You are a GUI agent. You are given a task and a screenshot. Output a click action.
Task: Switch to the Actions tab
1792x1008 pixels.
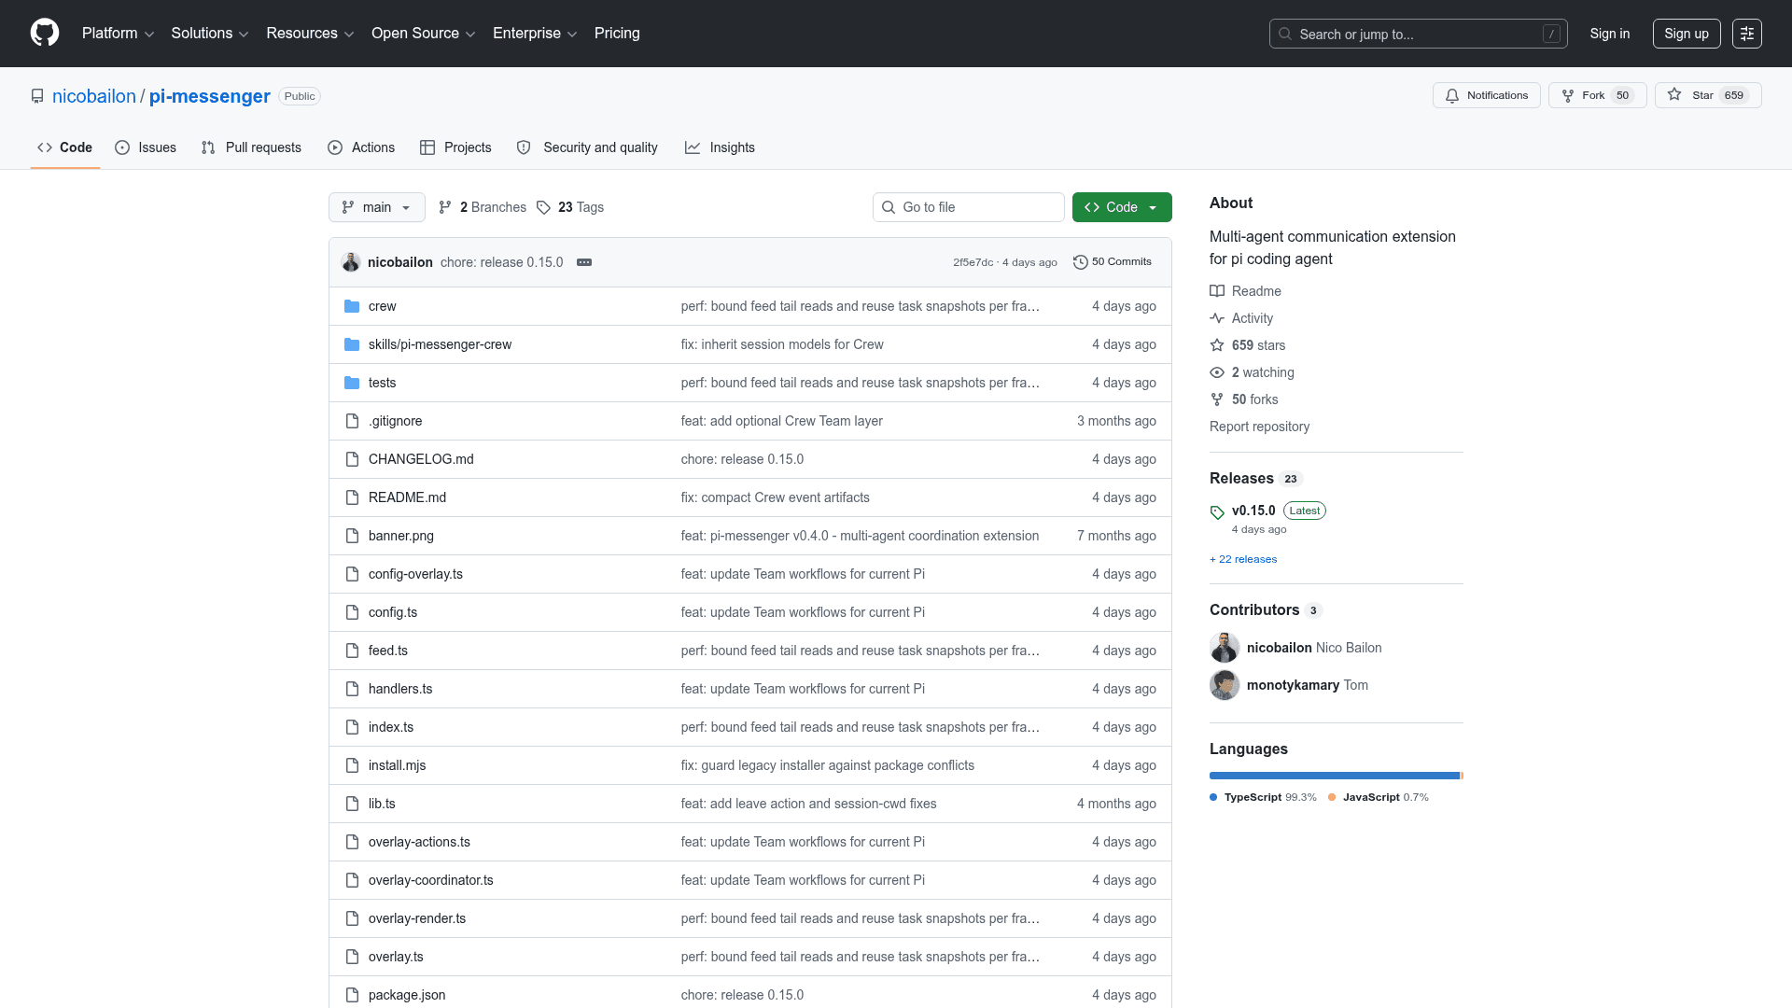tap(361, 147)
